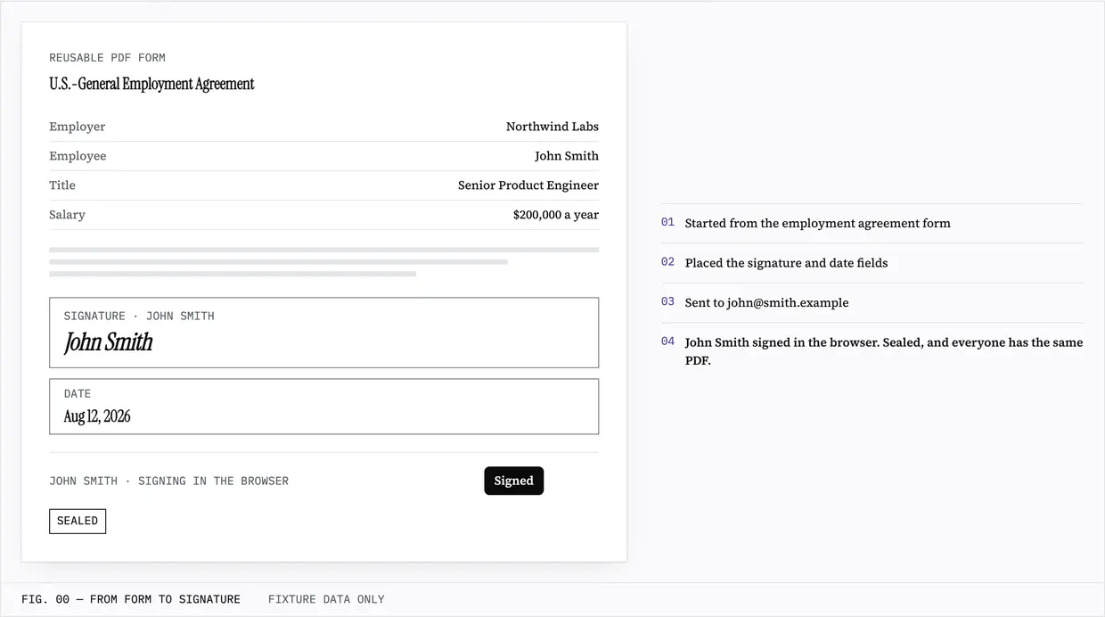Screen dimensions: 1105x617
Task: Click the form title U.S.-General Employment Agreement
Action: click(x=151, y=84)
